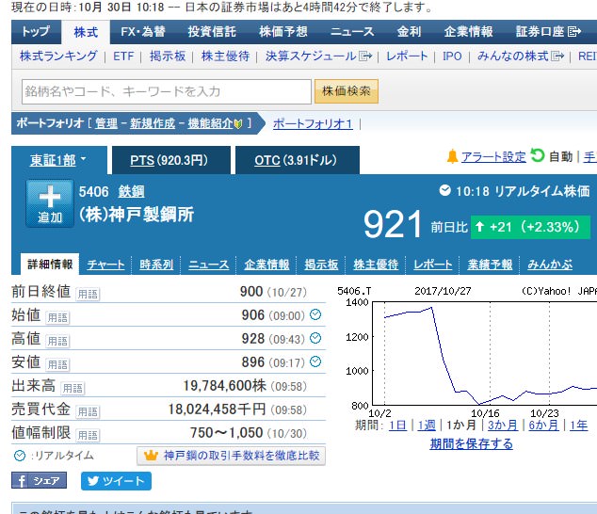
Task: Click the realtime clock icon beside 高値
Action: click(x=315, y=338)
